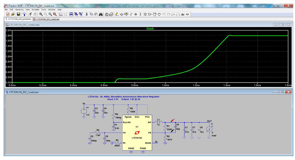The height and width of the screenshot is (160, 295).
Task: Zoom to fit using the crossed magnifier icon
Action: (55, 14)
